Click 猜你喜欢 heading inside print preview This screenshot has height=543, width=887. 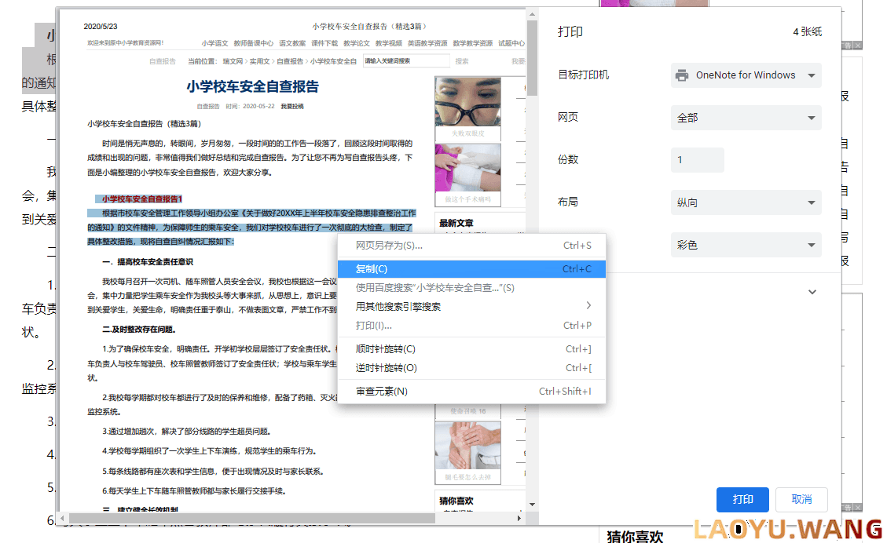(456, 501)
